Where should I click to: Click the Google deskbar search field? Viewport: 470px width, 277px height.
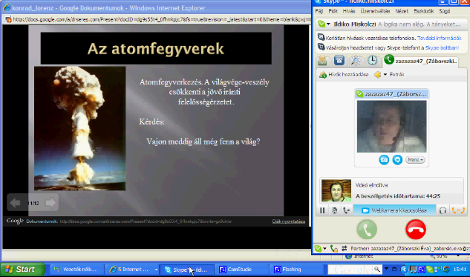click(x=350, y=270)
